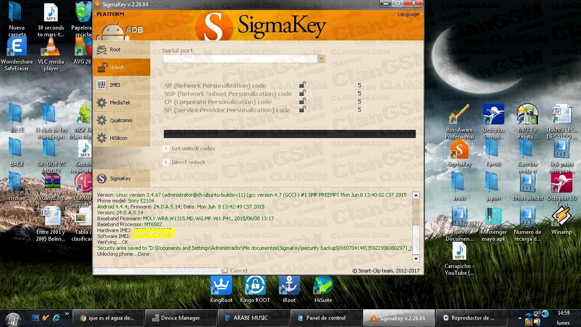Open Carrapicho YouTube MP3 file

[459, 259]
